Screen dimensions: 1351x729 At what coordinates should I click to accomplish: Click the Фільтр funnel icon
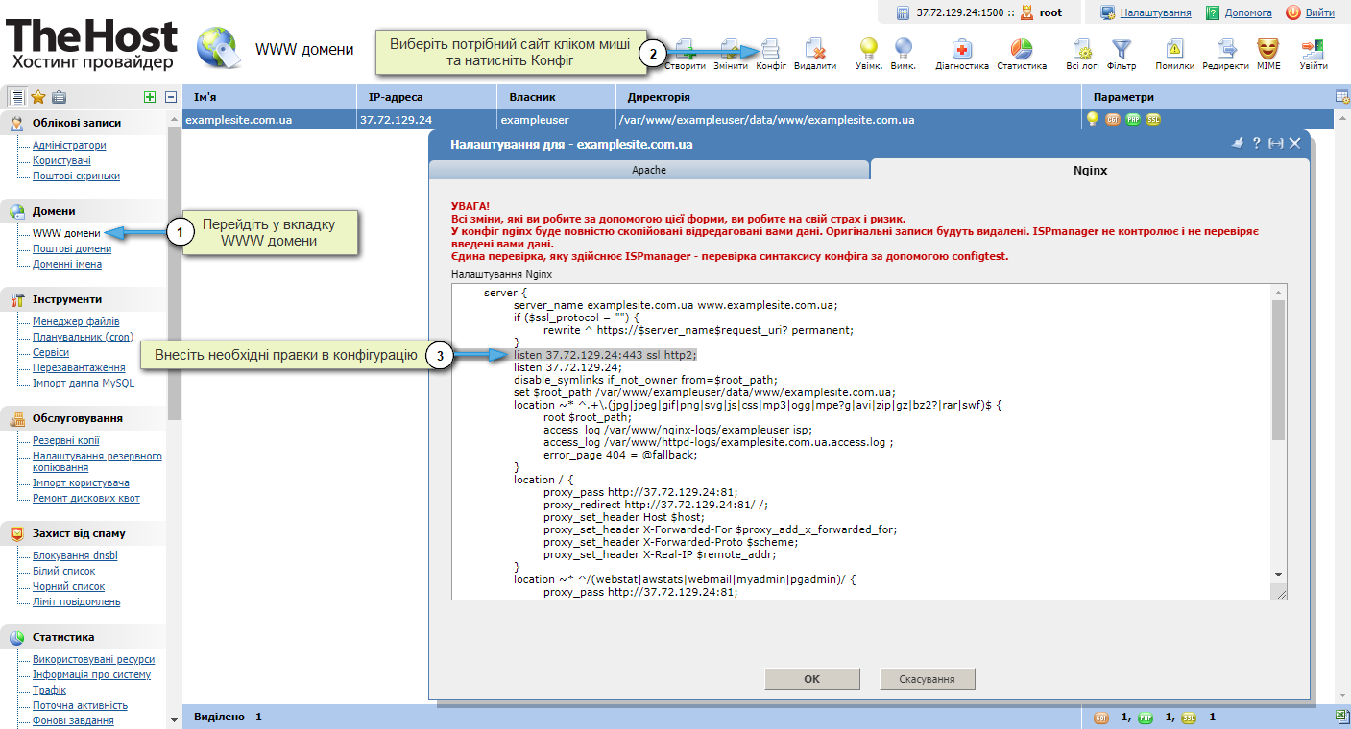click(1122, 47)
